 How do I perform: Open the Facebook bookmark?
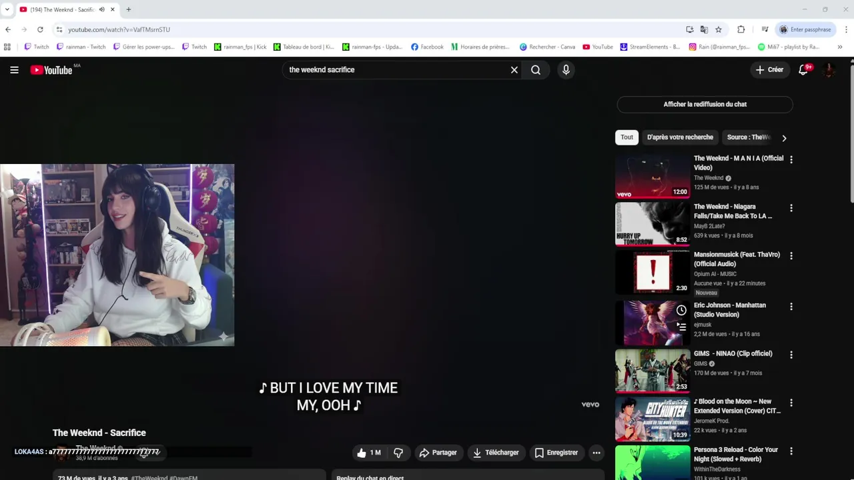[x=427, y=47]
